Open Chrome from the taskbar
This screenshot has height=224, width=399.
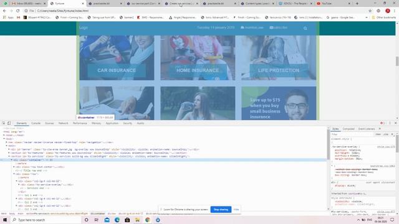coord(148,220)
